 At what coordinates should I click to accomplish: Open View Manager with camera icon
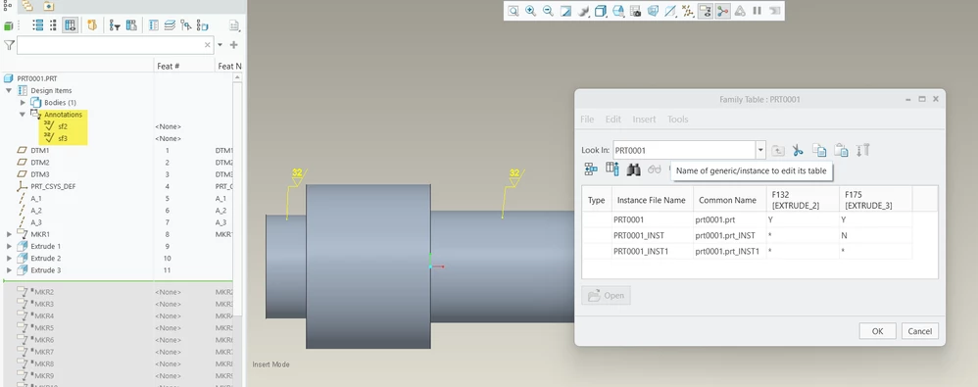tap(636, 11)
